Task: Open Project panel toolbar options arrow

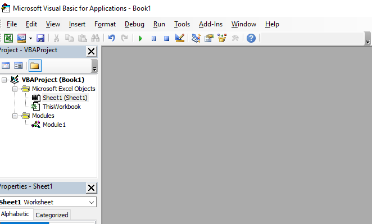Action: [94, 66]
